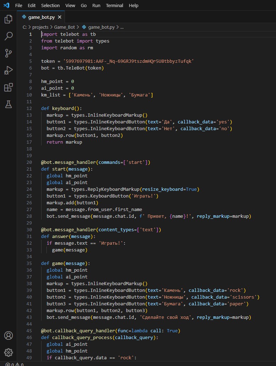Close the game_bot.py tab
The image size is (276, 366).
[60, 17]
